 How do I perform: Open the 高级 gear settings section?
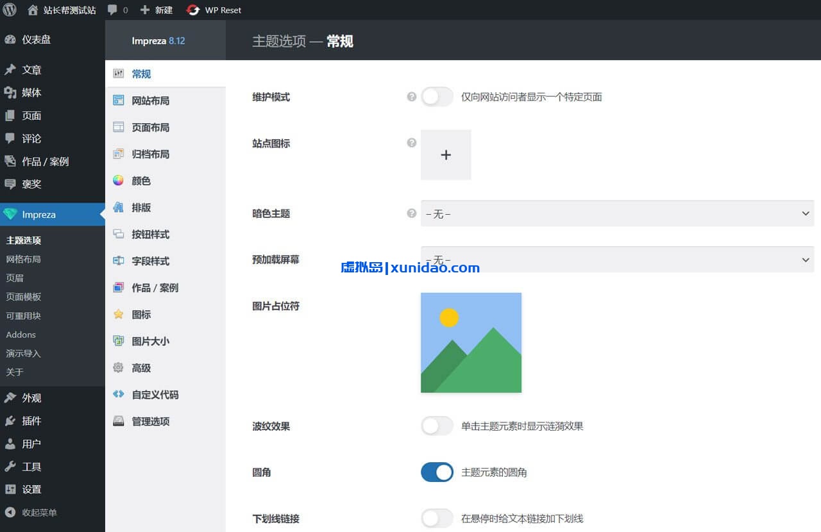[x=119, y=367]
